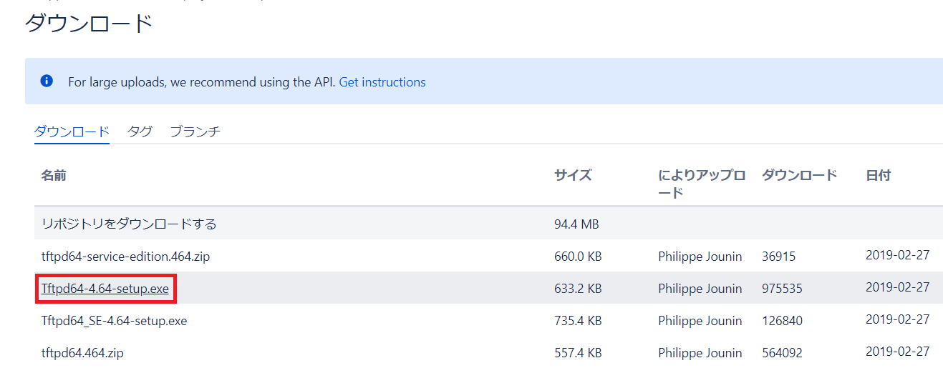Download Tftpd64-4.64-setup.exe file

coord(105,289)
